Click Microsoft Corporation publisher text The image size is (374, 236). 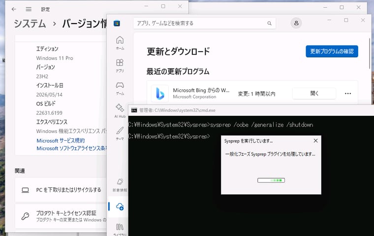194,97
